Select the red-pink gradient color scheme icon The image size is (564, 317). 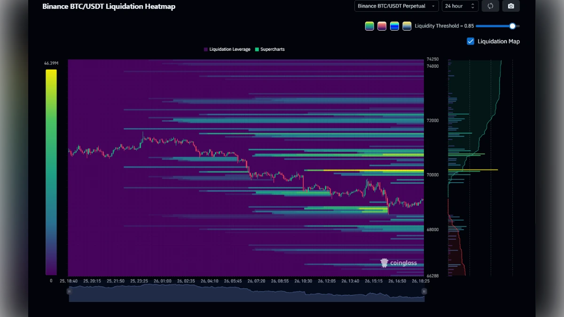coord(382,26)
